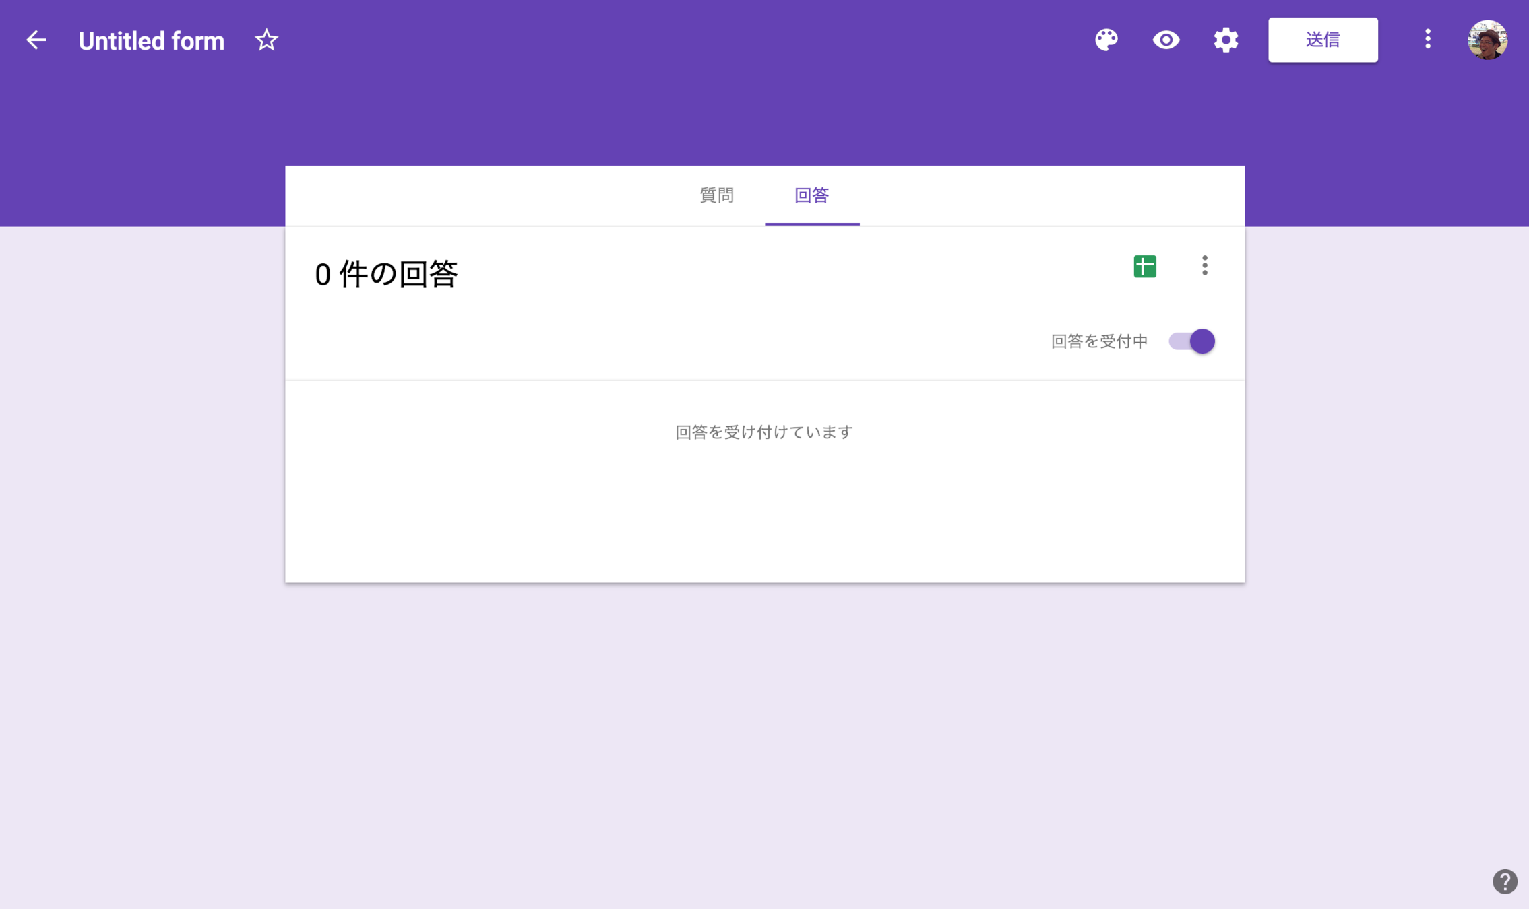Open form preview with the eye icon
Viewport: 1529px width, 909px height.
coord(1166,40)
